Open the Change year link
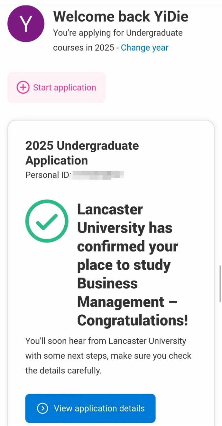 coord(144,48)
